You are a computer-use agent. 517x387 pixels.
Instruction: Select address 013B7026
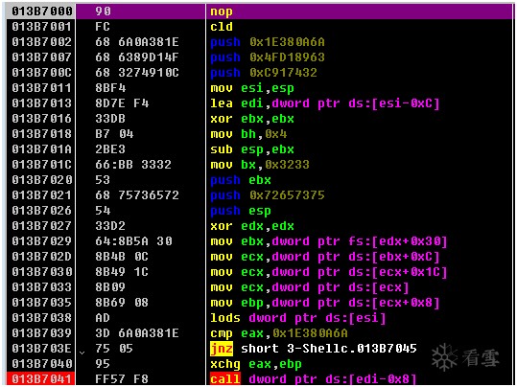coord(41,211)
